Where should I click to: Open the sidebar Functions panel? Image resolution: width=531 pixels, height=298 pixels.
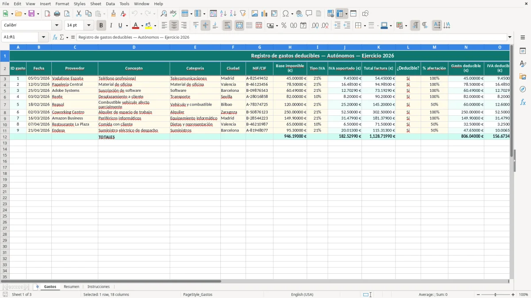click(x=523, y=102)
